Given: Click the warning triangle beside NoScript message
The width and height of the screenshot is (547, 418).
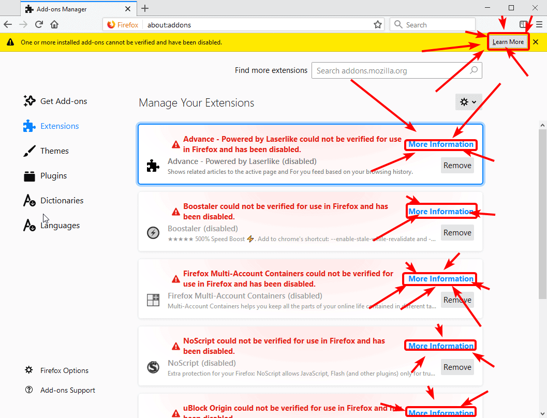Looking at the screenshot, I should tap(176, 346).
